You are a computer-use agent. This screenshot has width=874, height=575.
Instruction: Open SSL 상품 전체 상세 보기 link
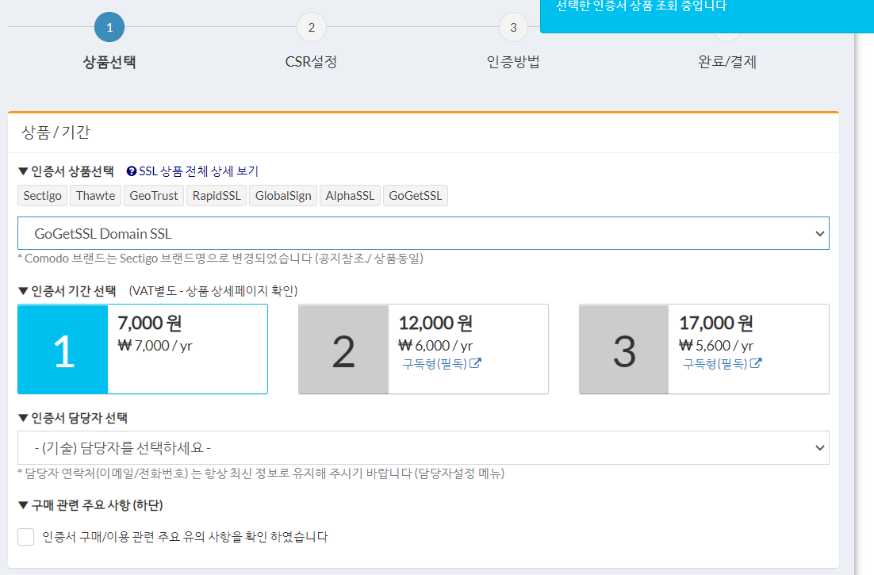[198, 171]
